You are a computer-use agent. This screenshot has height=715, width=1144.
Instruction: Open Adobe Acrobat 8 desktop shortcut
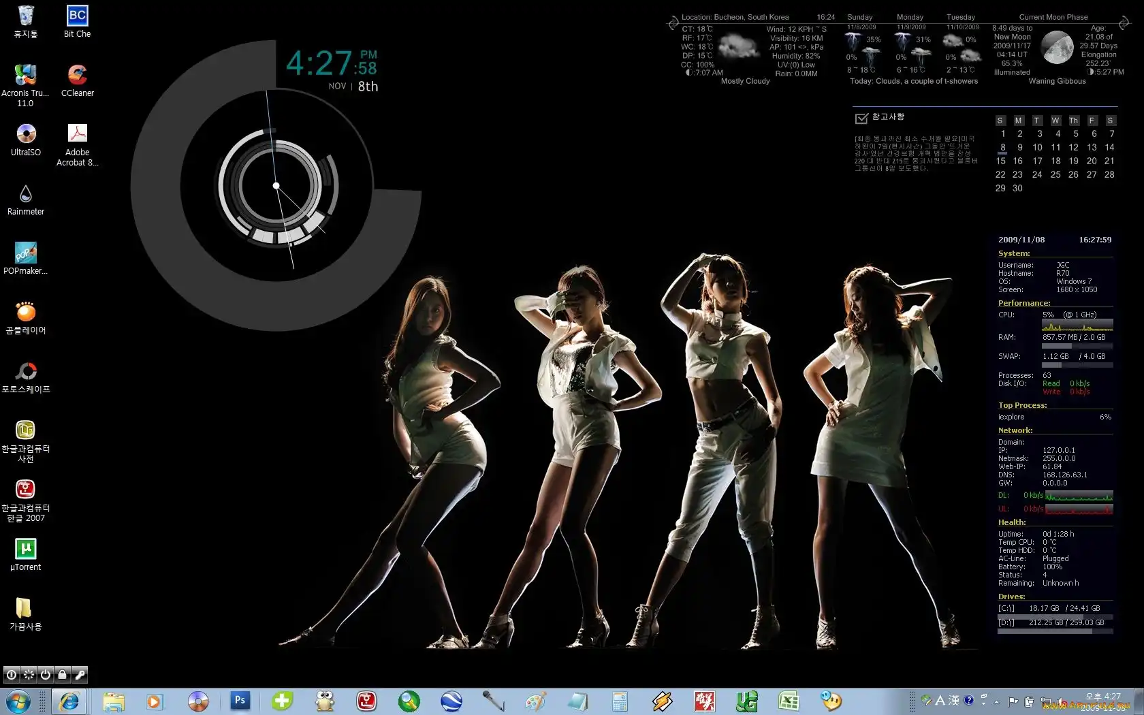click(x=77, y=134)
